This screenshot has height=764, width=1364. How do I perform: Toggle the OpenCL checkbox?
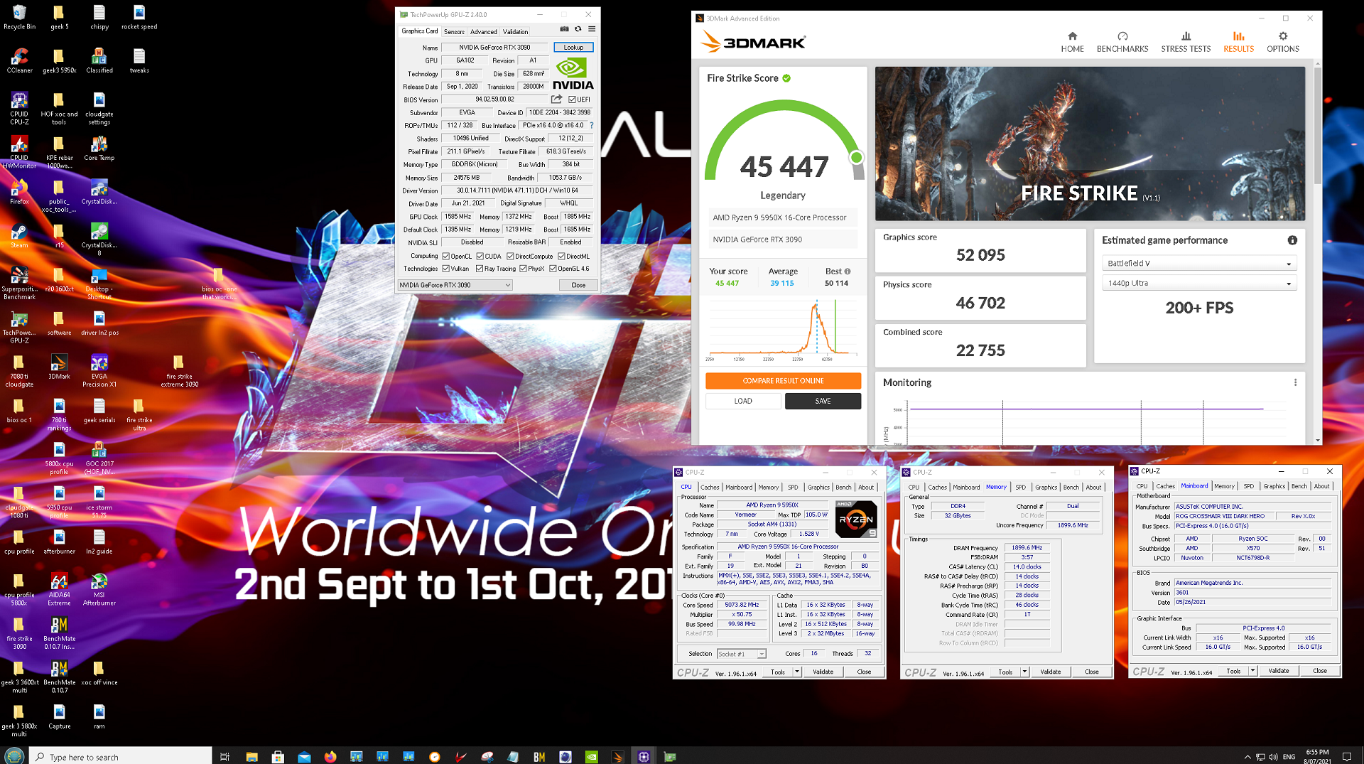click(446, 256)
